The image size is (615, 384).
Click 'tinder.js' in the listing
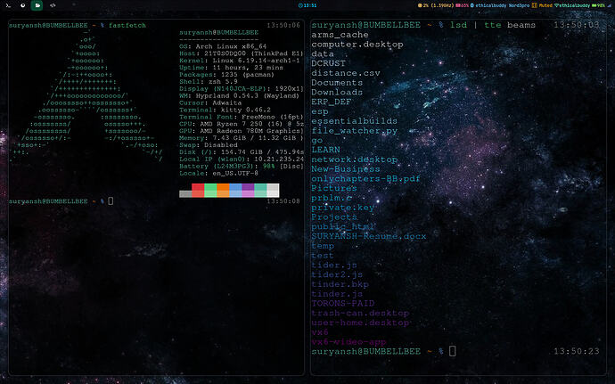[x=337, y=294]
